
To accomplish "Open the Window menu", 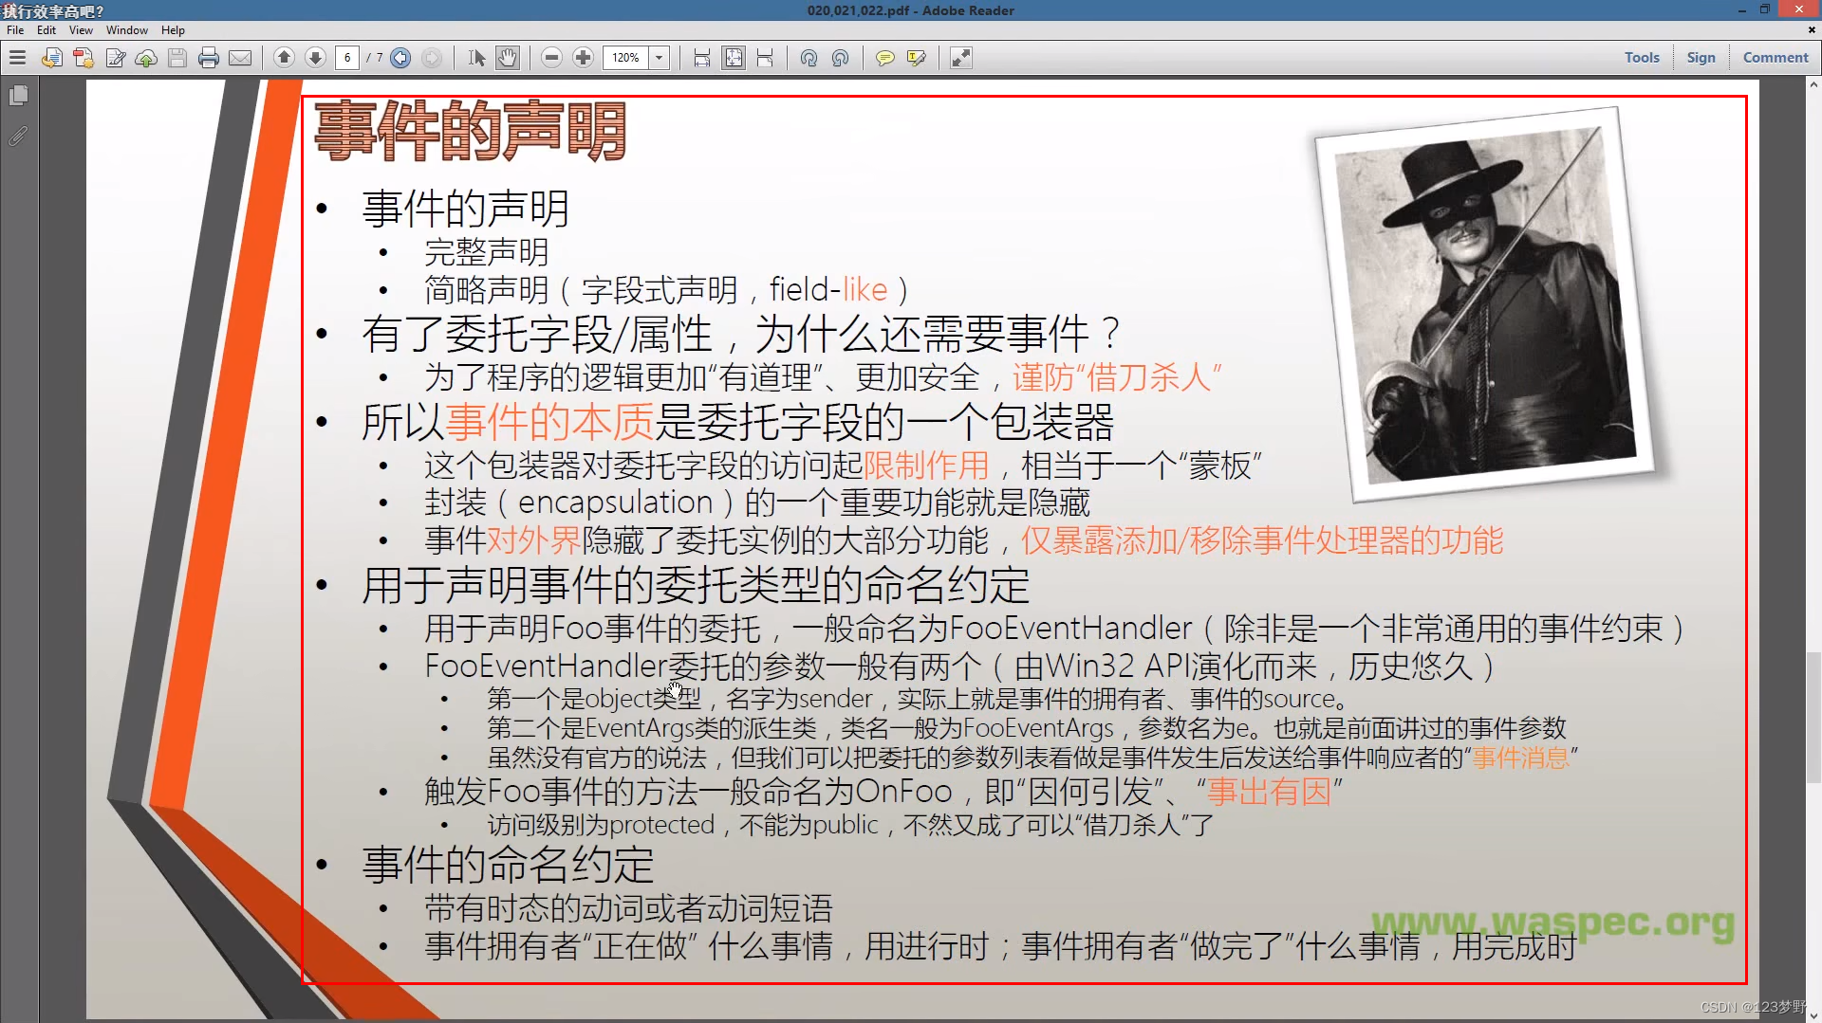I will coord(127,30).
